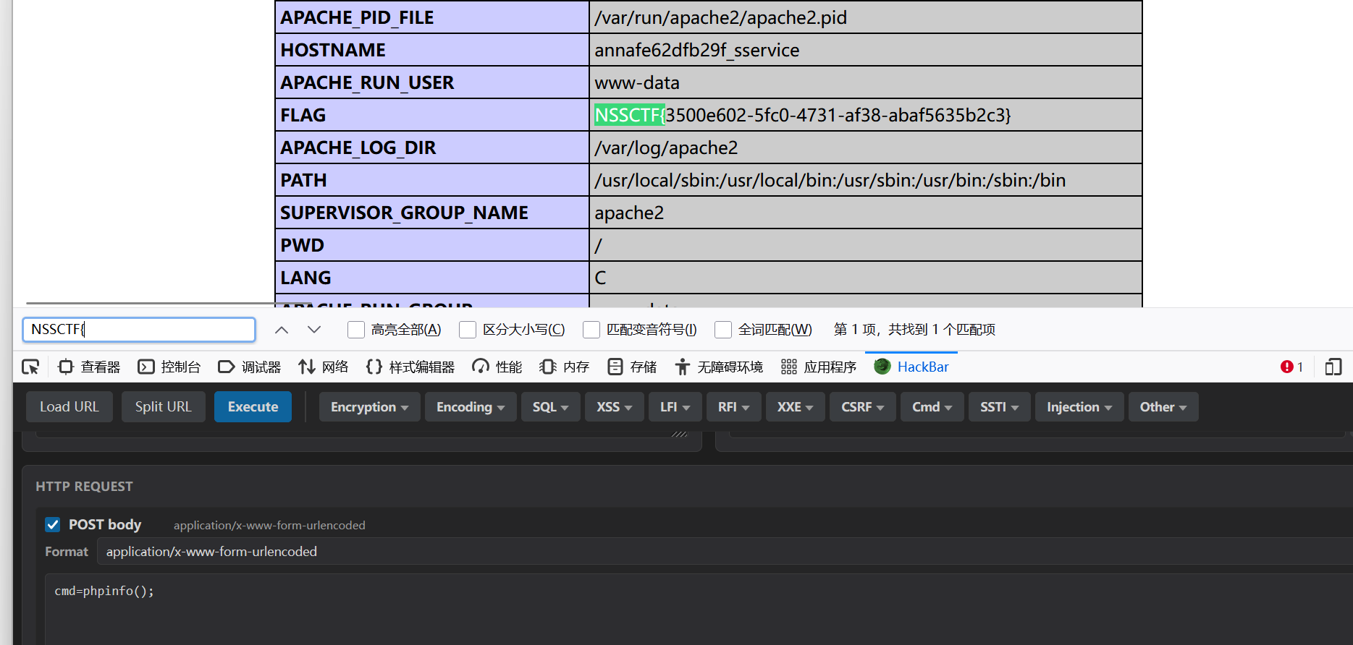Image resolution: width=1353 pixels, height=645 pixels.
Task: Open the Storage (存储) tab
Action: [632, 367]
